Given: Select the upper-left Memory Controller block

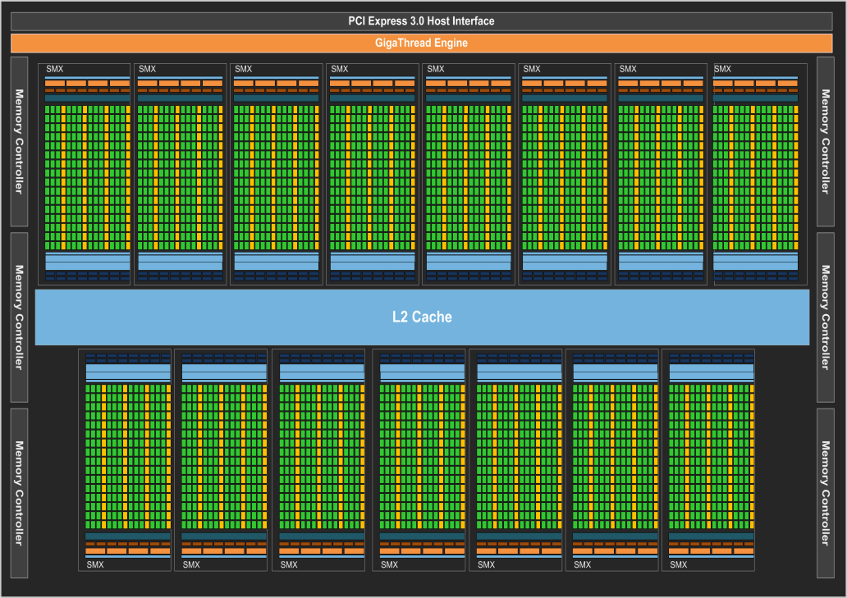Looking at the screenshot, I should (x=19, y=141).
